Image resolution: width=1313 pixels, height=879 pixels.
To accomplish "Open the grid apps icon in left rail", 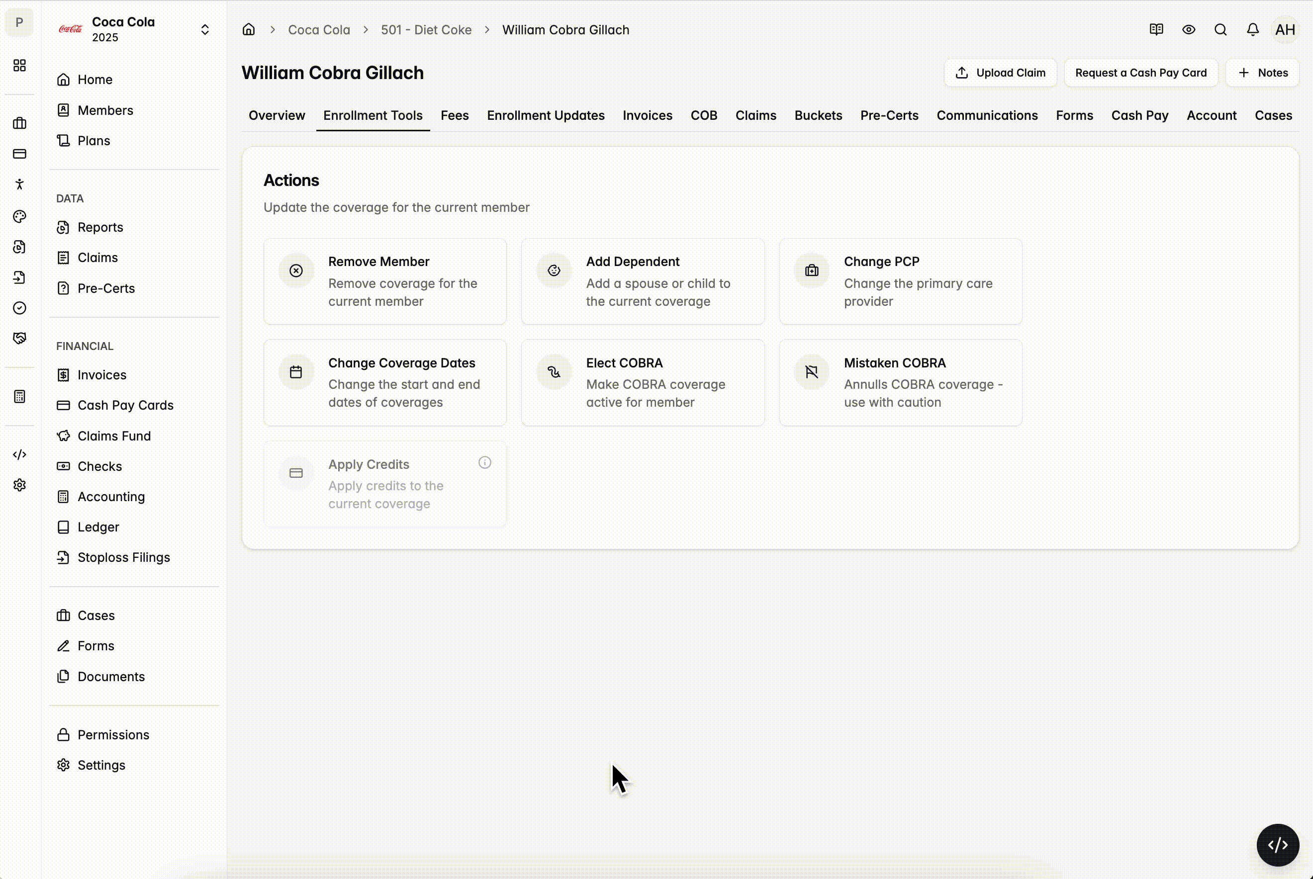I will 19,66.
